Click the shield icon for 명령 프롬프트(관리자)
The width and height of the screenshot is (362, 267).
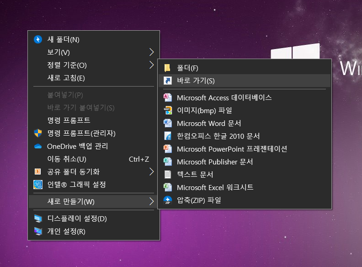coord(38,133)
